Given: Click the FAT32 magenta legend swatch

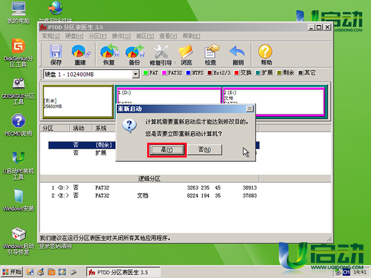Looking at the screenshot, I should click(x=164, y=73).
